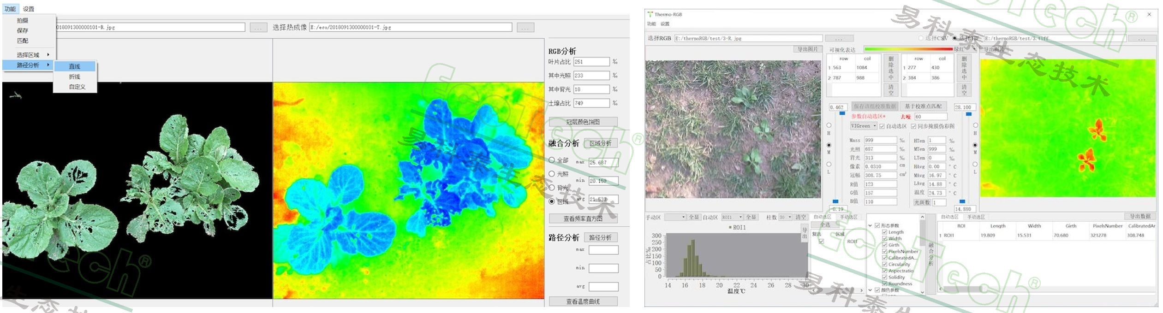The height and width of the screenshot is (313, 1163).
Task: Uncheck the Circularity parameter checkbox
Action: pos(884,265)
